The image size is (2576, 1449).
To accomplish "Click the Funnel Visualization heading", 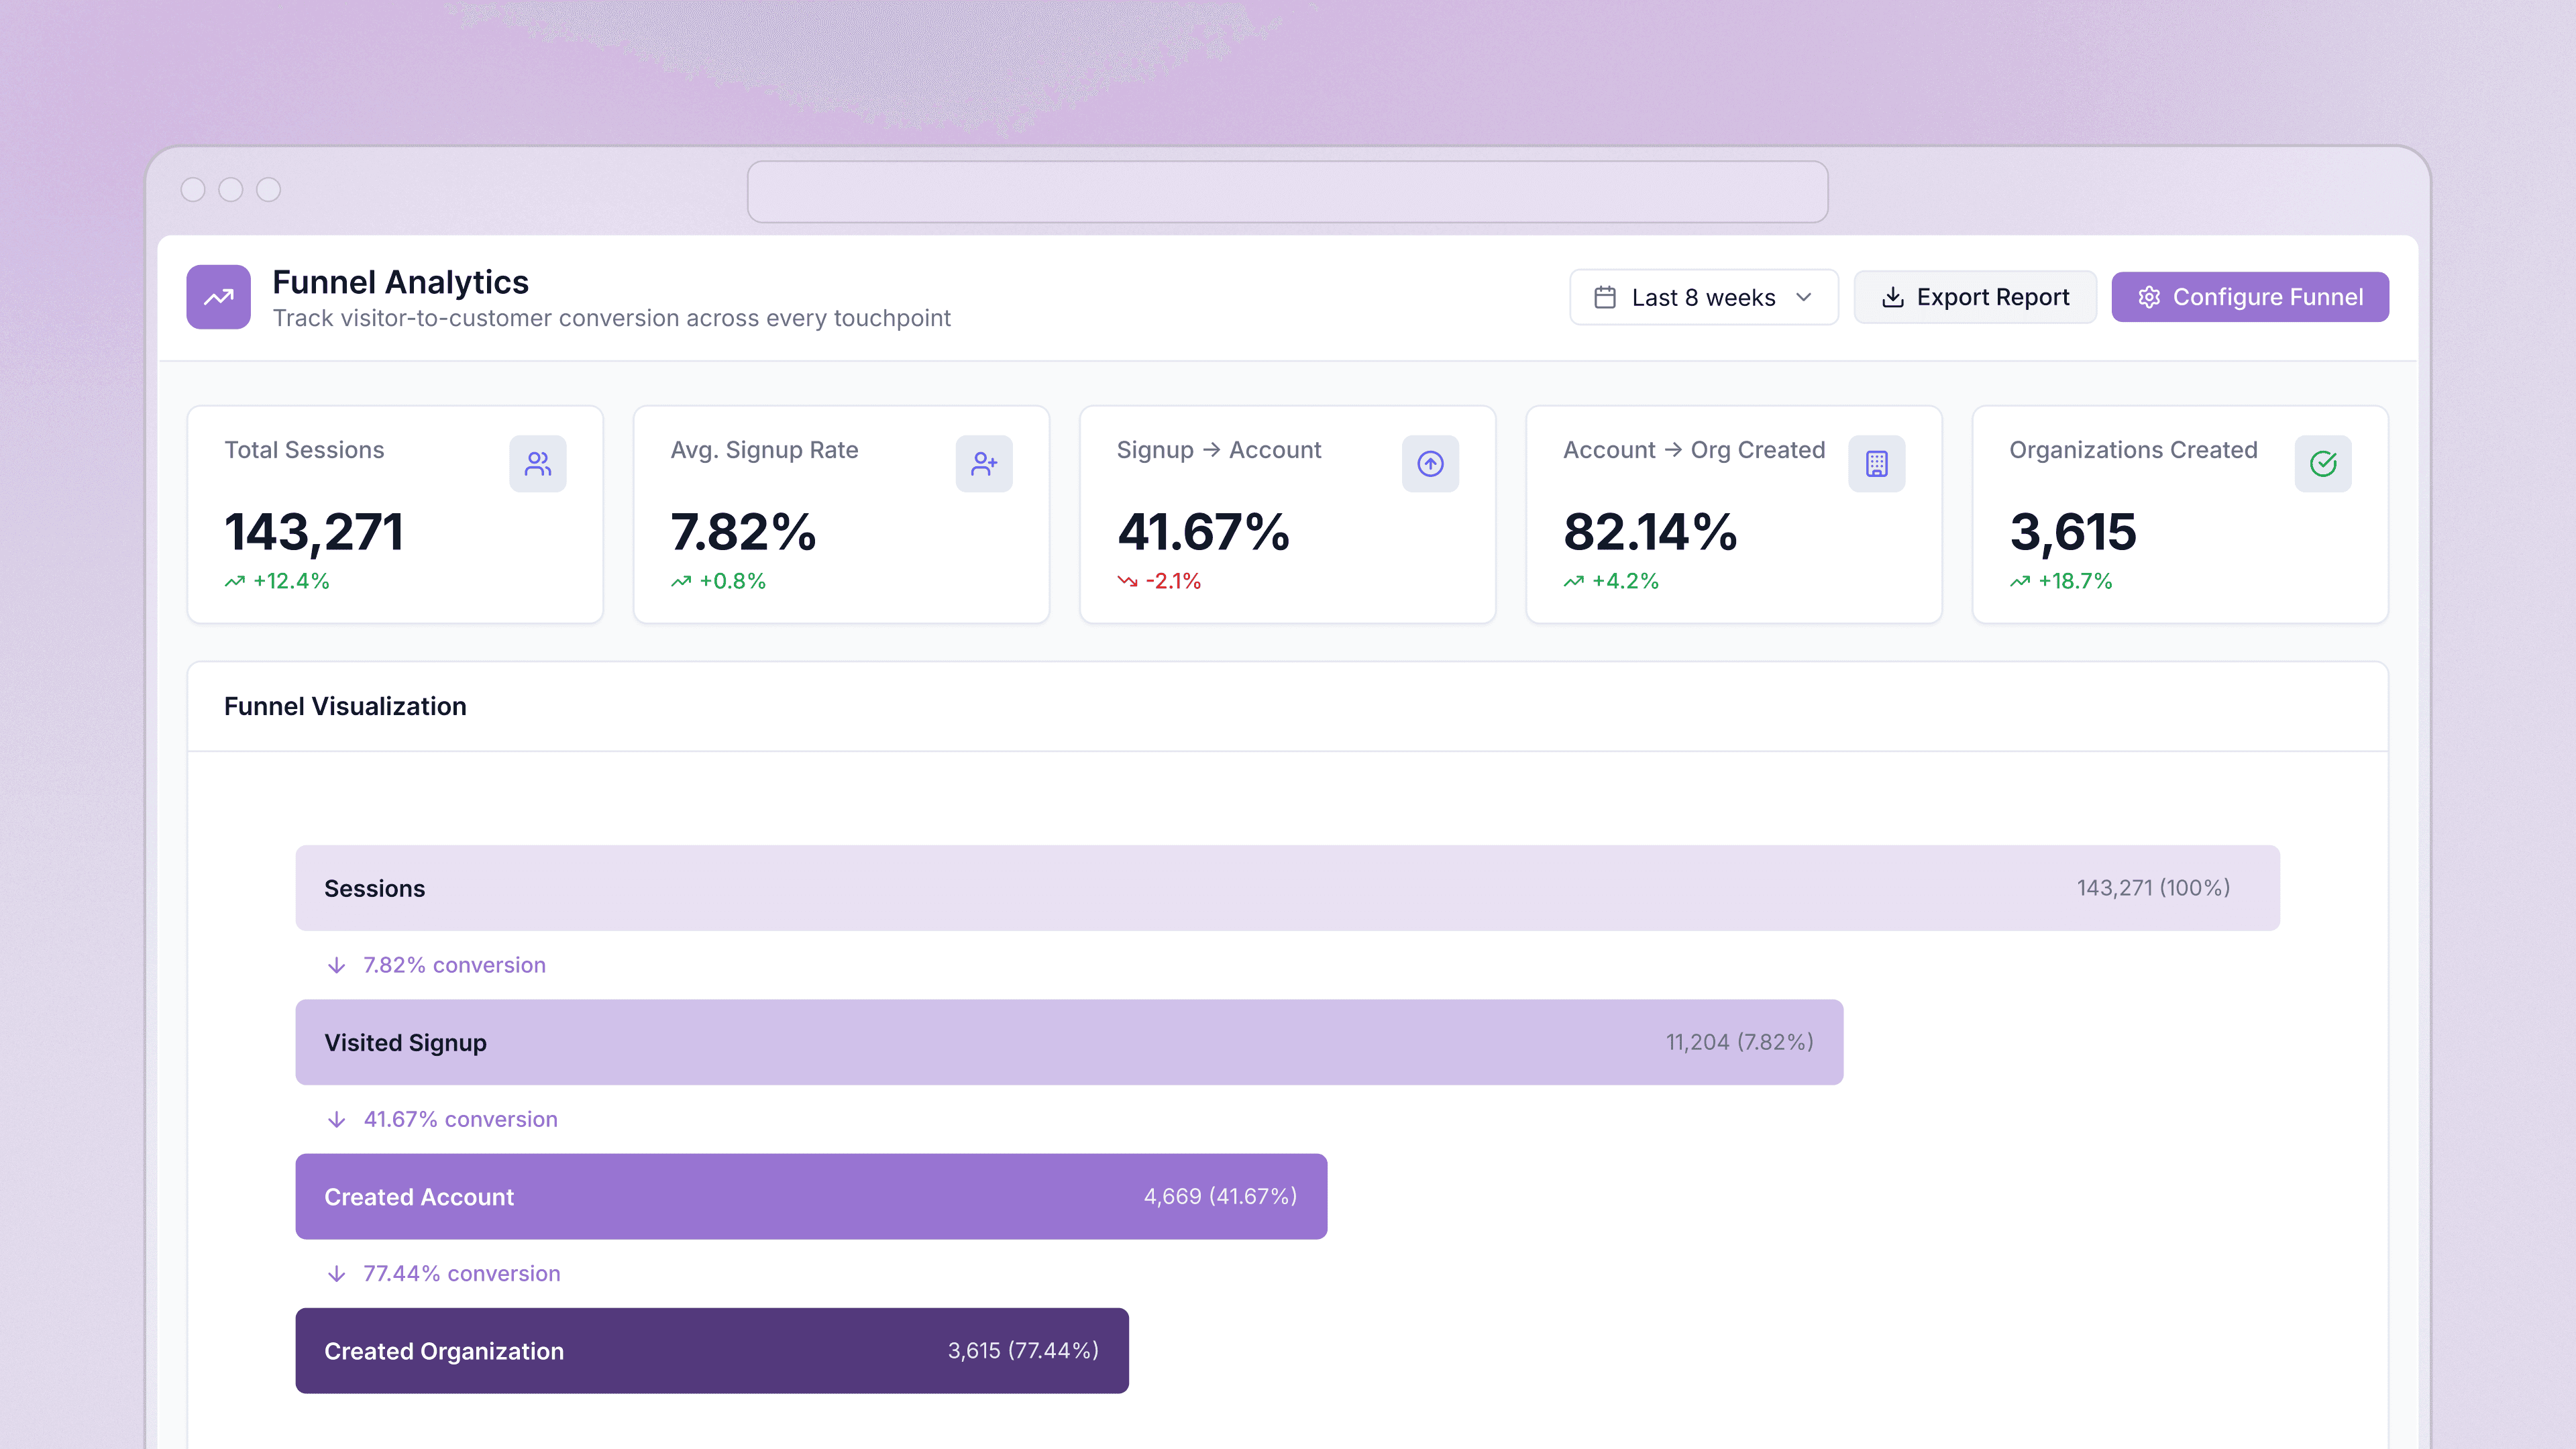I will (x=345, y=706).
